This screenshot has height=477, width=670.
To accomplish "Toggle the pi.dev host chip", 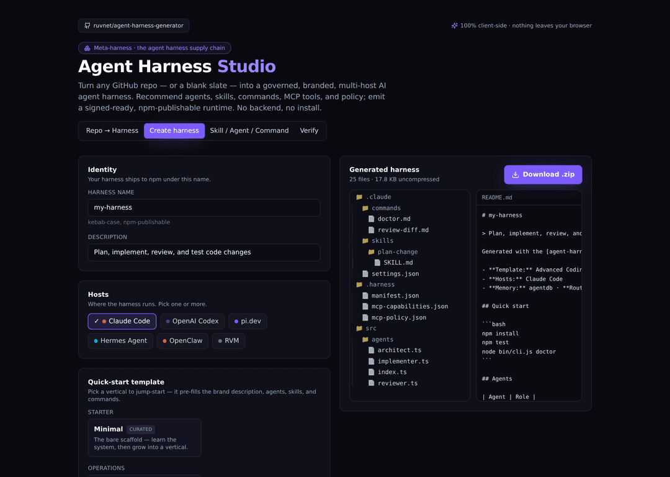I will point(248,321).
